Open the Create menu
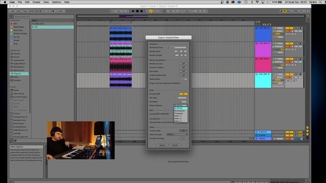The width and height of the screenshot is (326, 183). pyautogui.click(x=36, y=2)
